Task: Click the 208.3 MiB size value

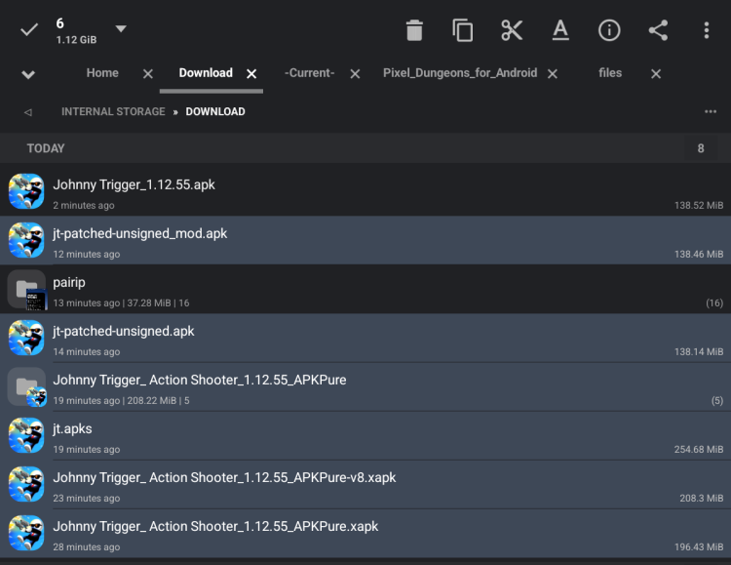Action: (702, 499)
